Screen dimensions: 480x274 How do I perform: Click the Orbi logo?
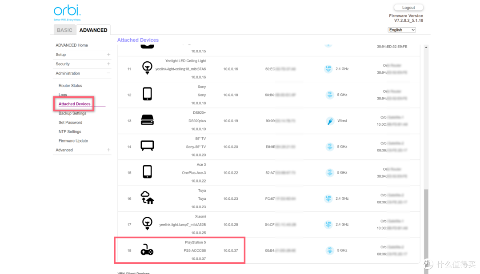(67, 12)
